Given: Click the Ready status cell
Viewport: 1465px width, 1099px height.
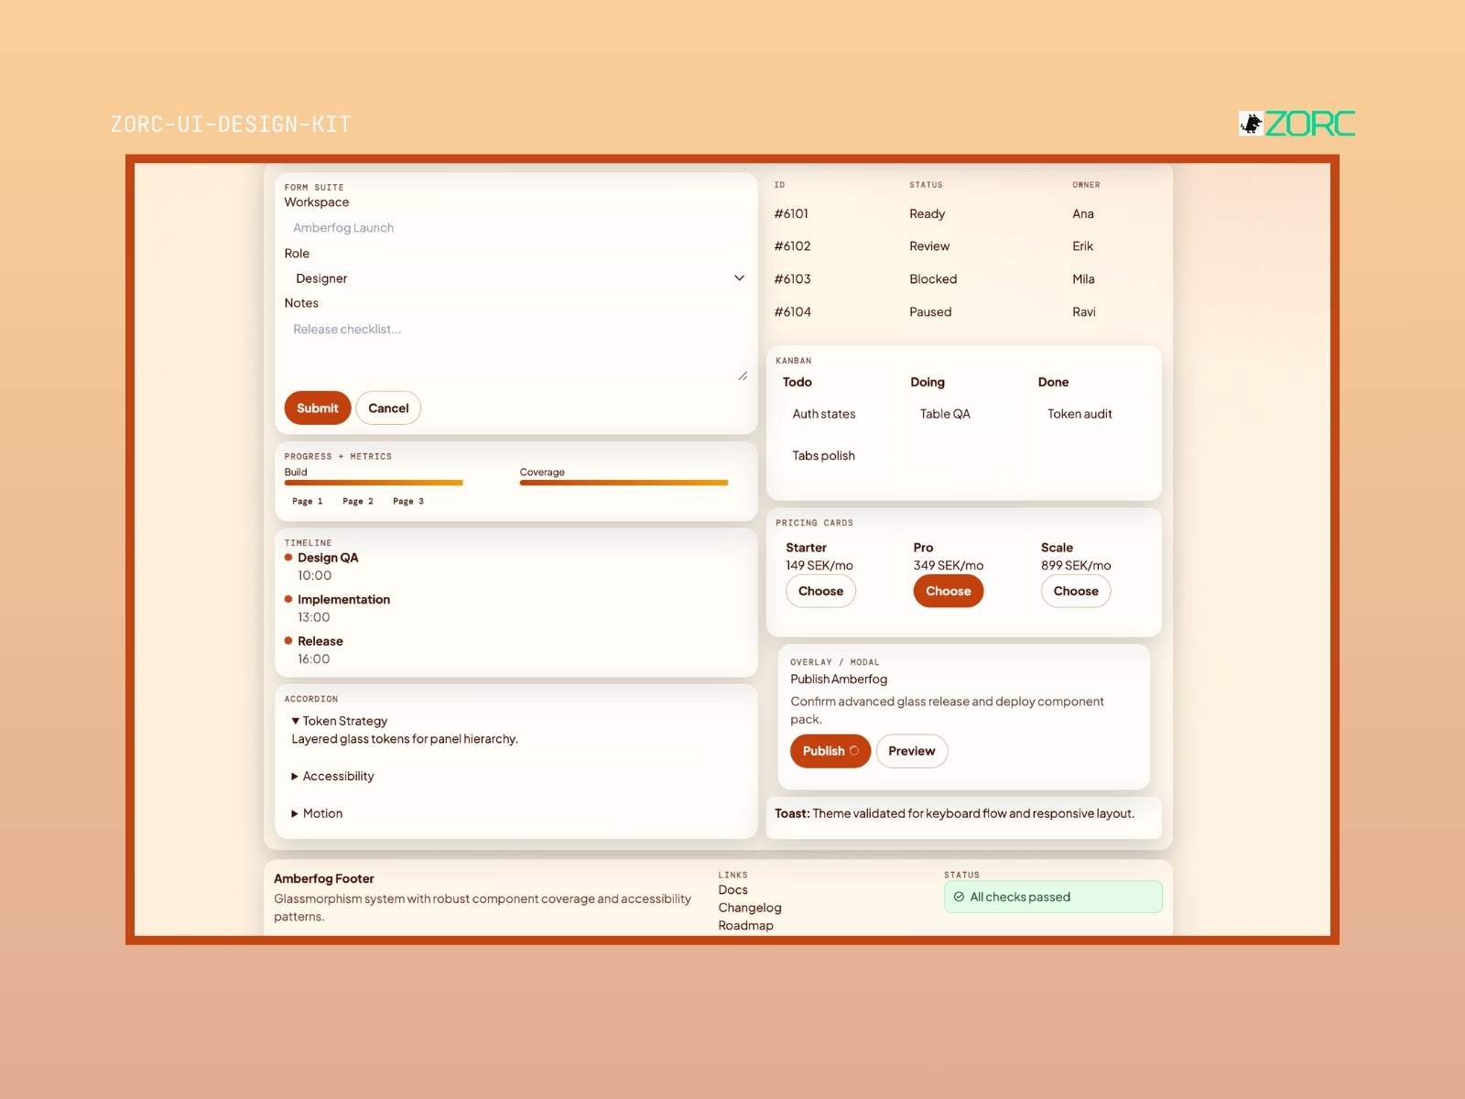Looking at the screenshot, I should (928, 213).
